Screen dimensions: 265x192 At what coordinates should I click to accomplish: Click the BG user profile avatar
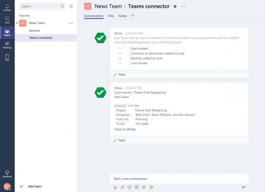pos(7,187)
